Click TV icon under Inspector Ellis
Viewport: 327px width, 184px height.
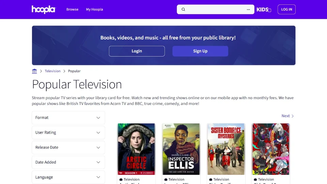[x=166, y=180]
